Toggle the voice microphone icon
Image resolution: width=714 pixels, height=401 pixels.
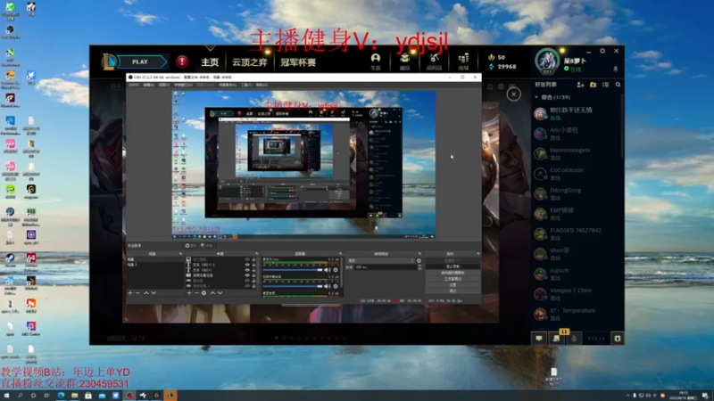point(574,339)
